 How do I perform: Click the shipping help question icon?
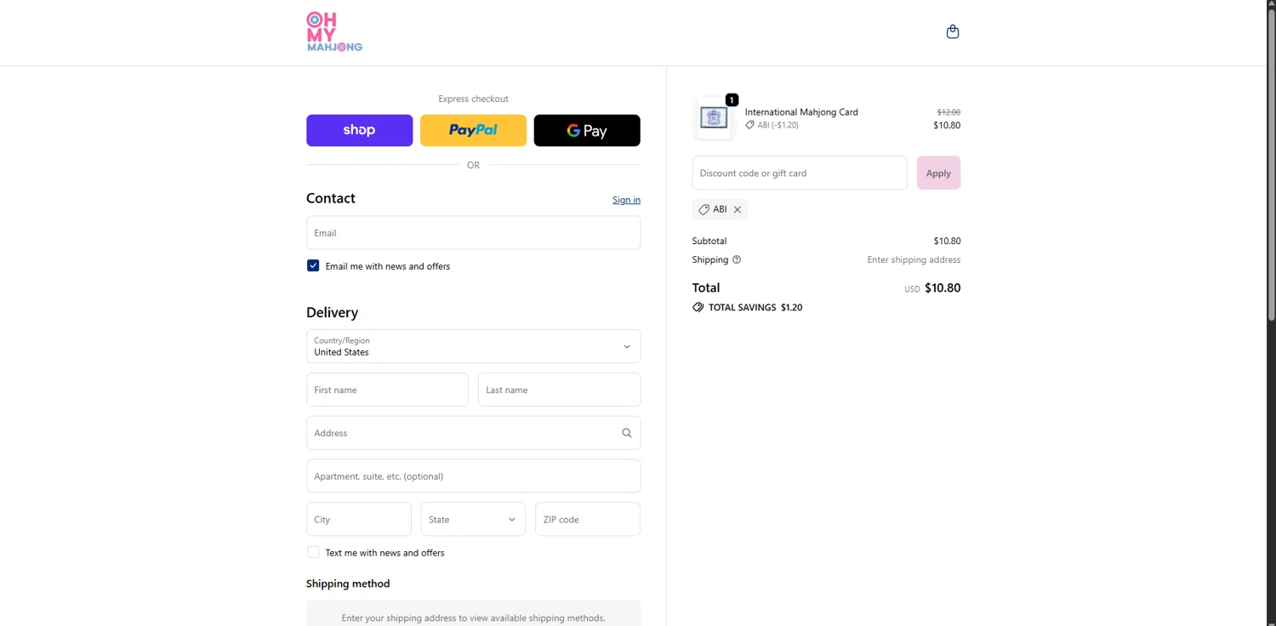(x=737, y=259)
